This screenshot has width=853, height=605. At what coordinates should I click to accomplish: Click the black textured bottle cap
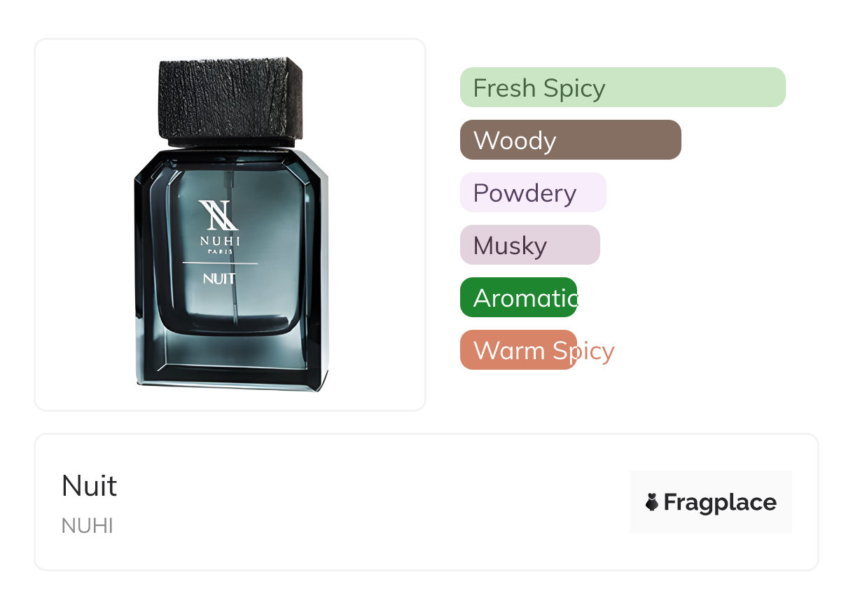(x=230, y=102)
